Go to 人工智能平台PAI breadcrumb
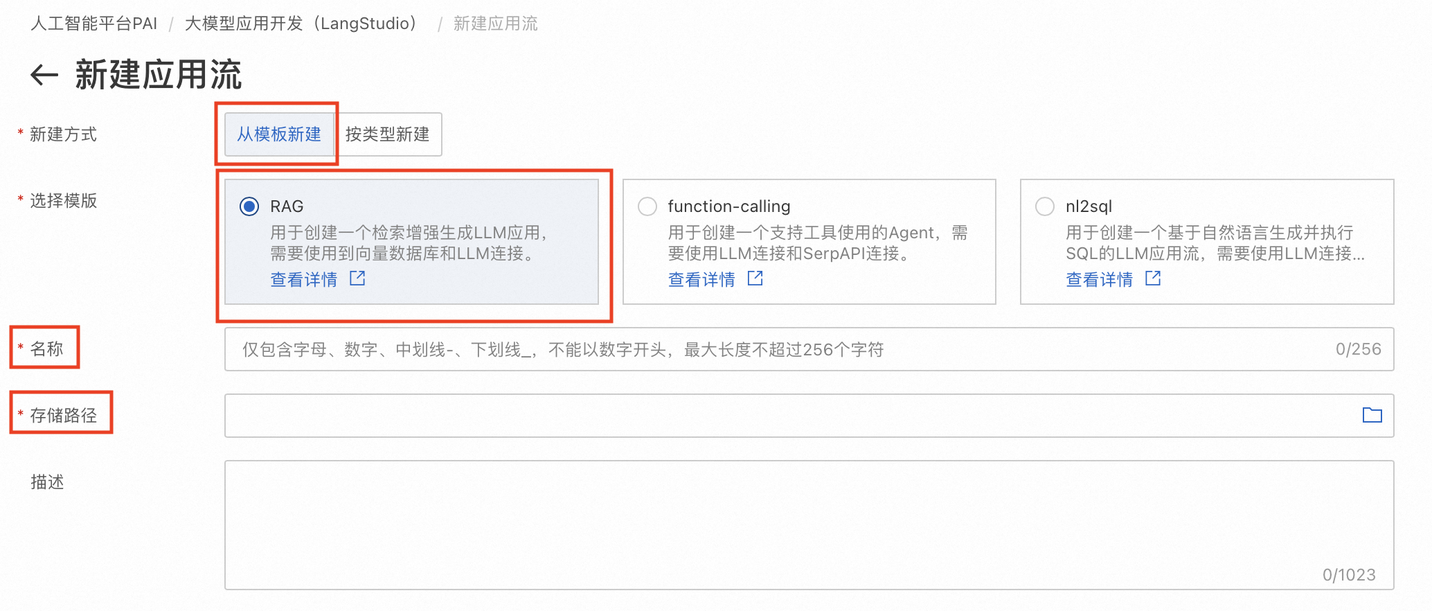 click(94, 24)
